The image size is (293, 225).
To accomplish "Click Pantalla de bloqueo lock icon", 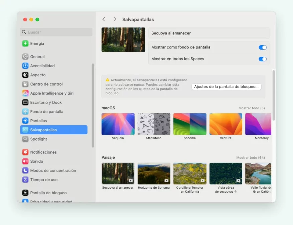I will pyautogui.click(x=25, y=193).
